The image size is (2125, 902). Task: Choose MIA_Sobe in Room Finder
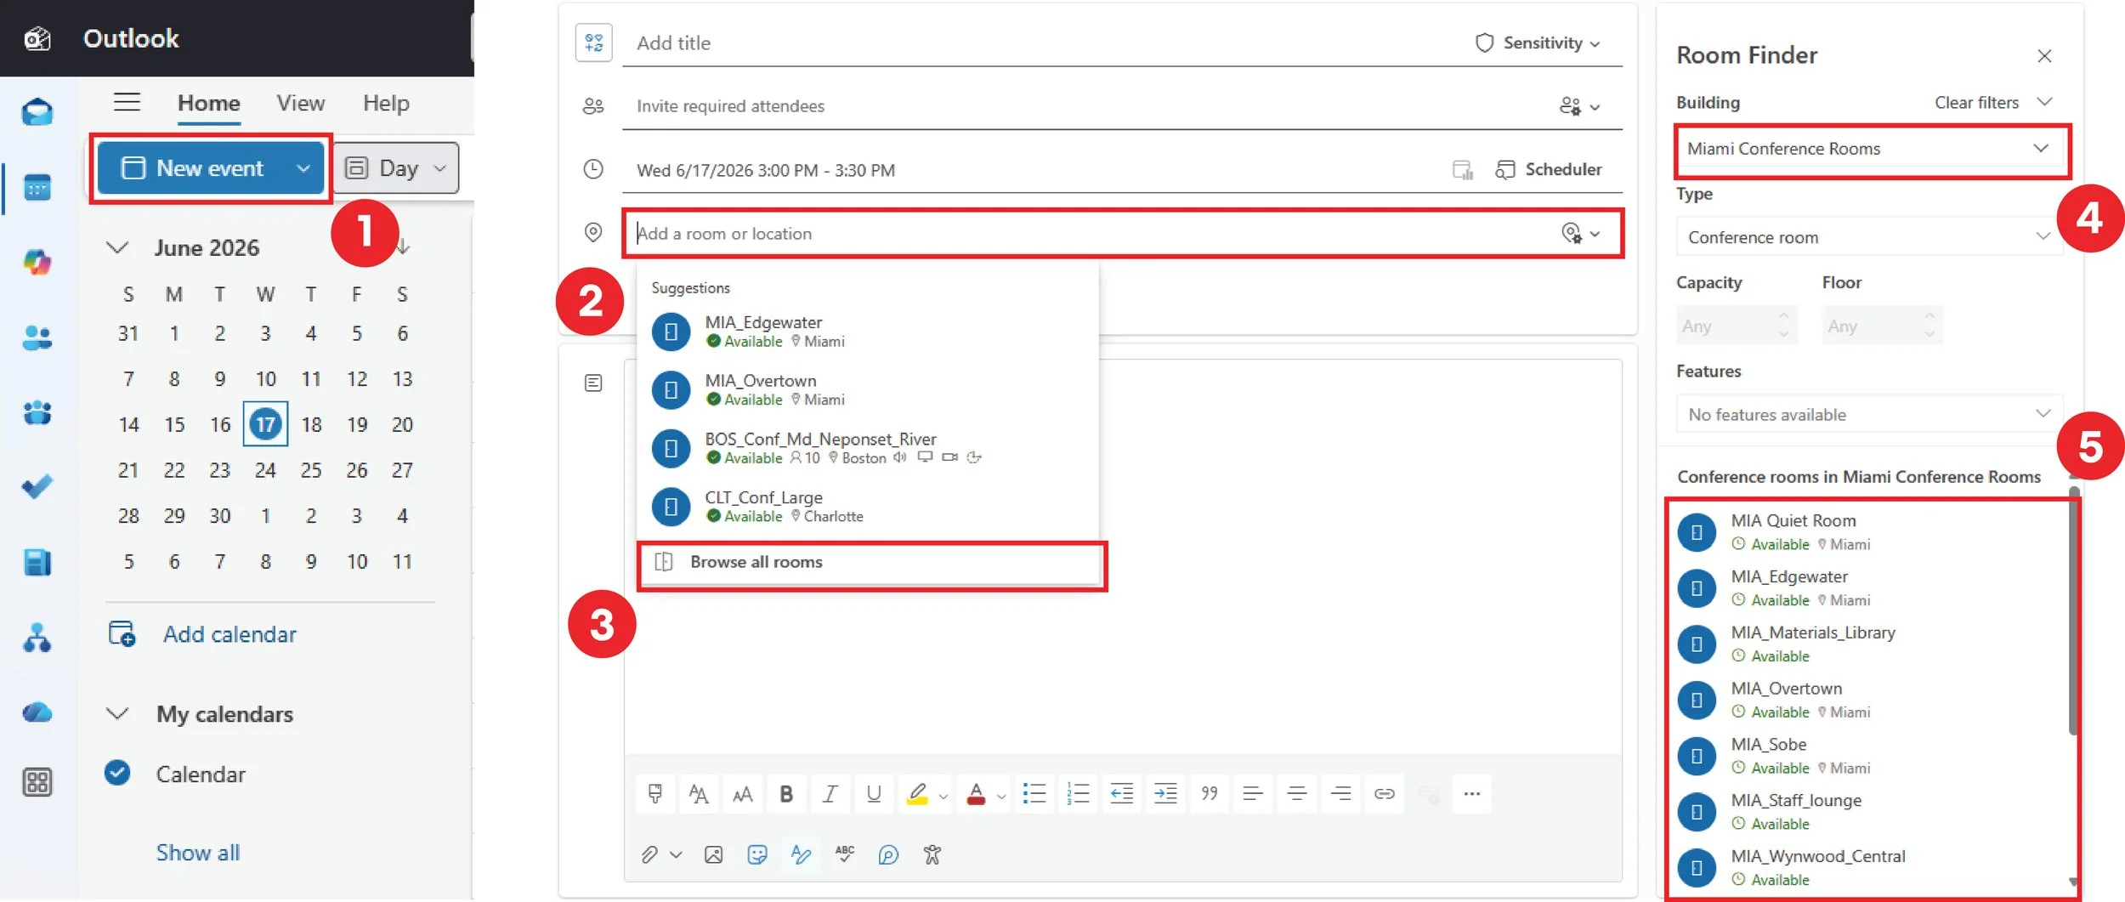(x=1868, y=755)
